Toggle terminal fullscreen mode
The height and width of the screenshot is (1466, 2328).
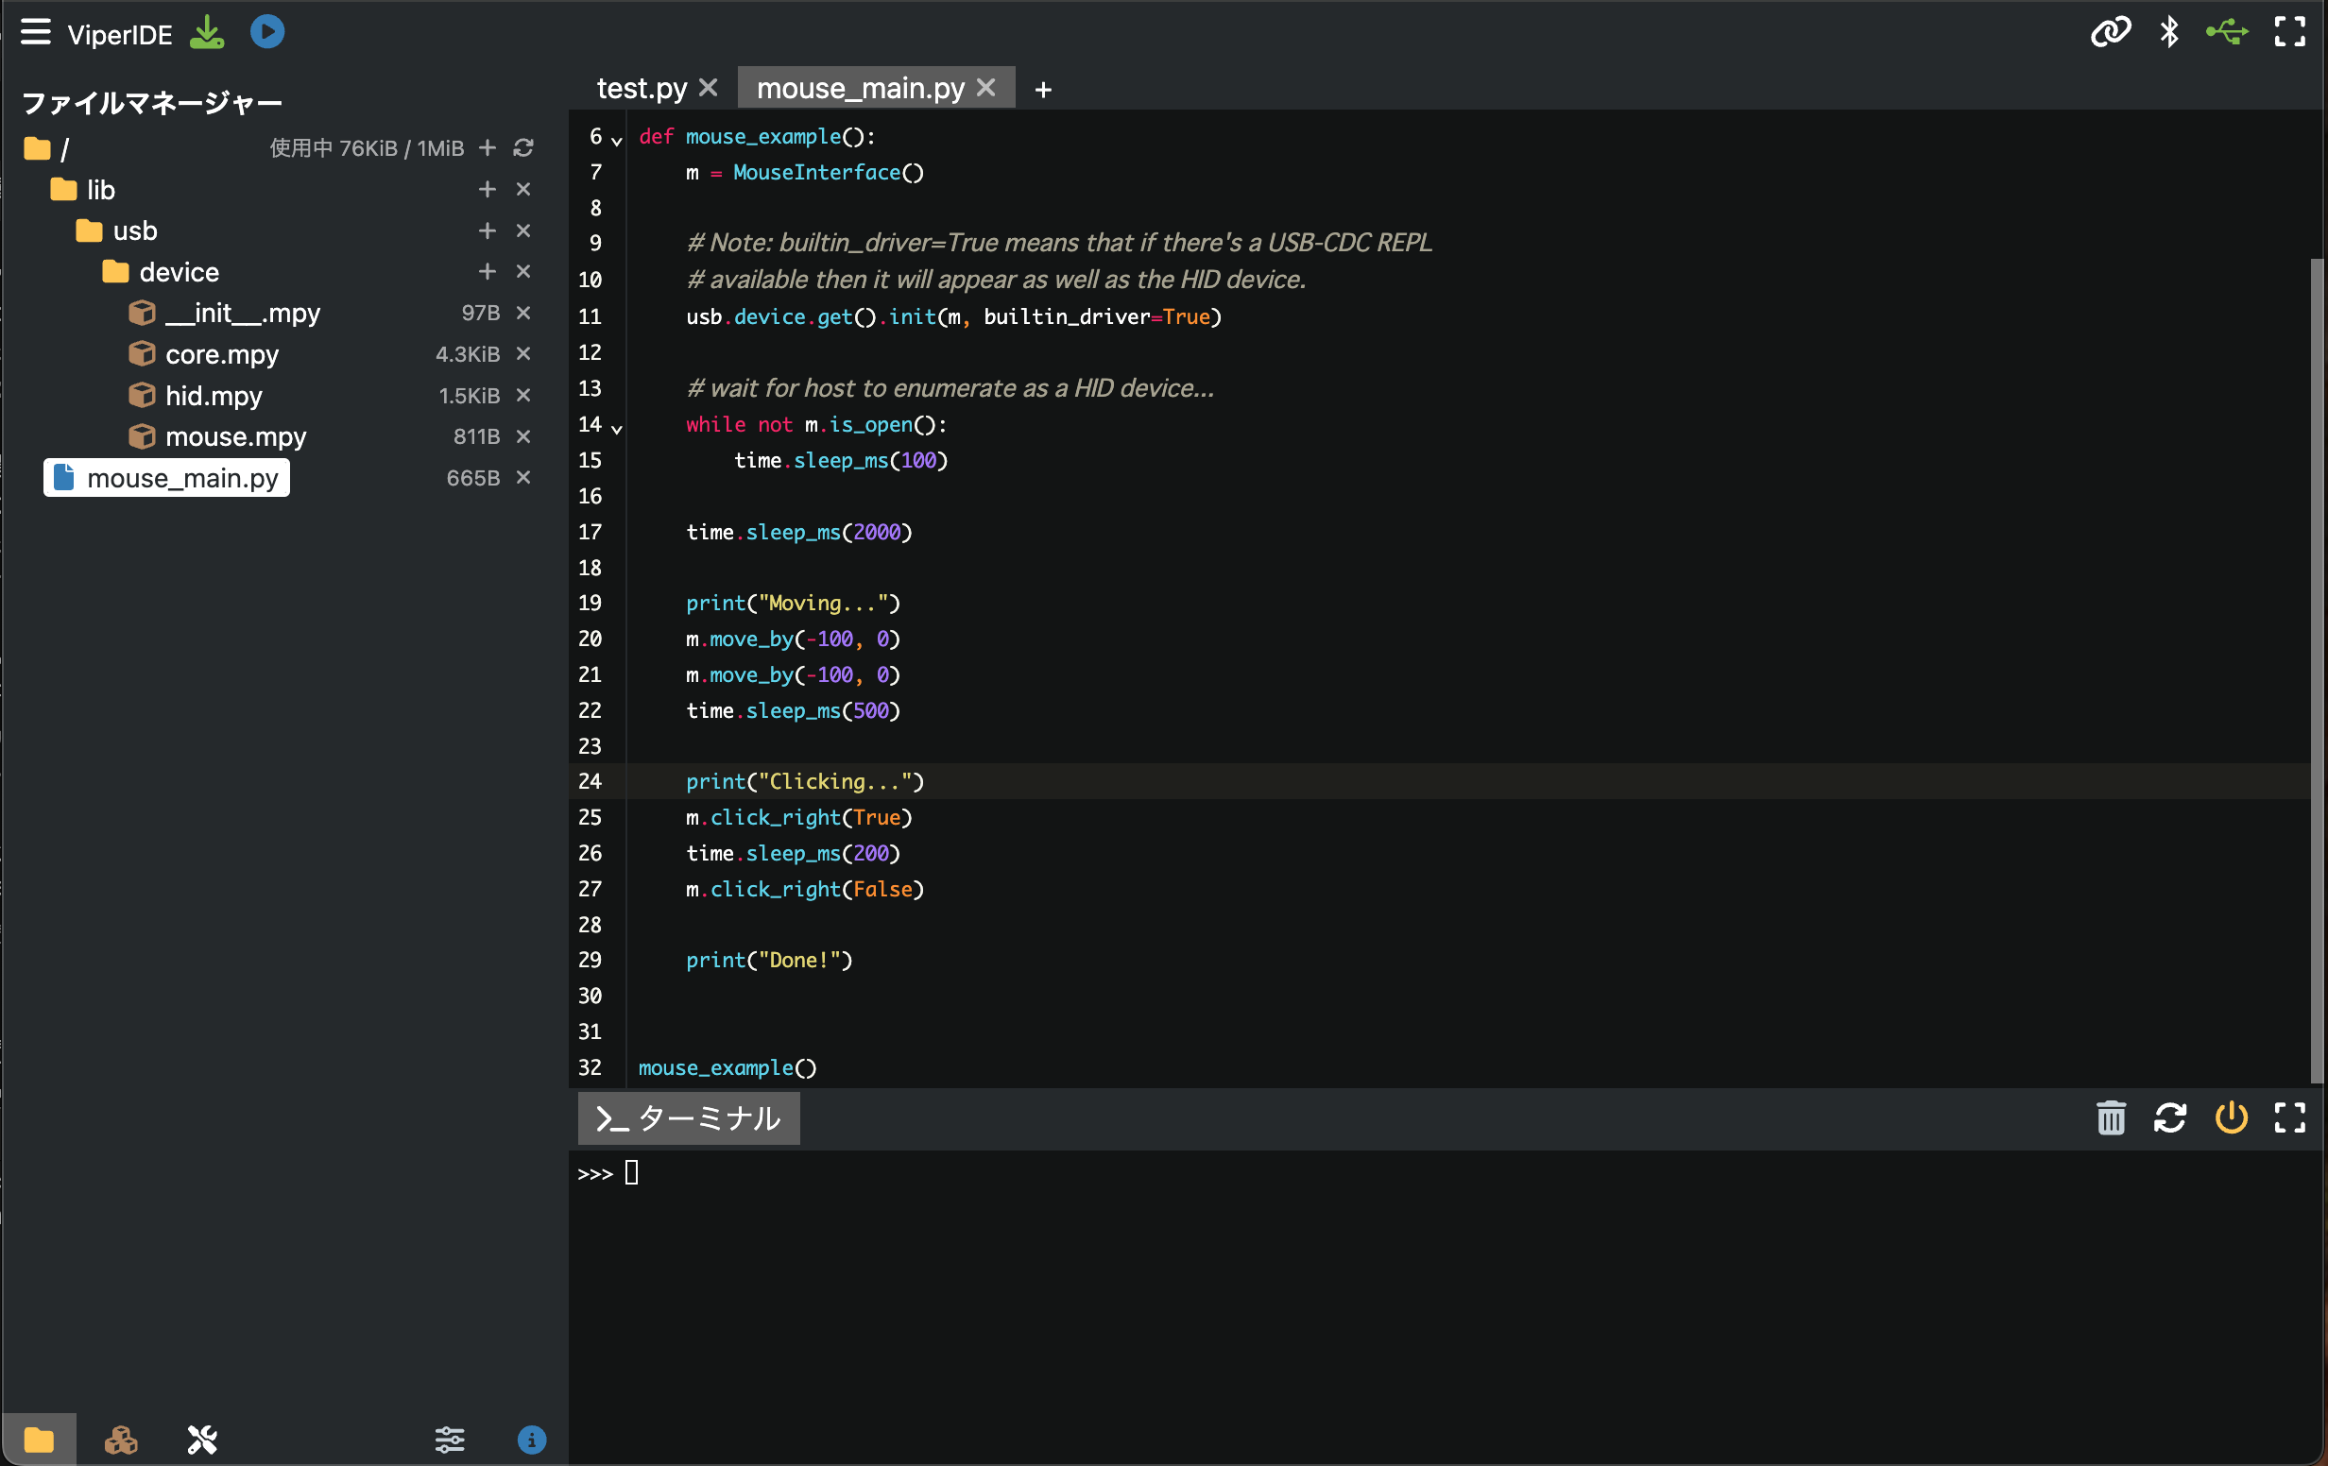click(2289, 1118)
